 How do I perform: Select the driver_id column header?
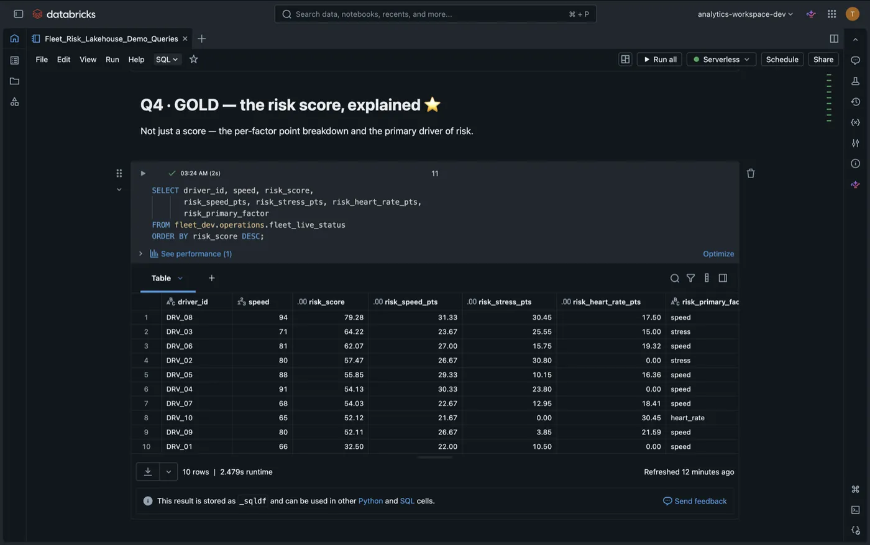196,302
